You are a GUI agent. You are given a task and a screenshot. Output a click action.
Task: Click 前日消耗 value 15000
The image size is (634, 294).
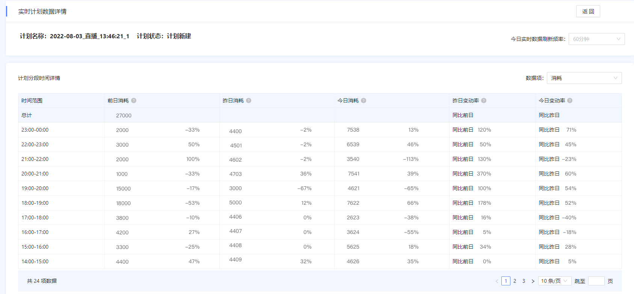point(123,189)
